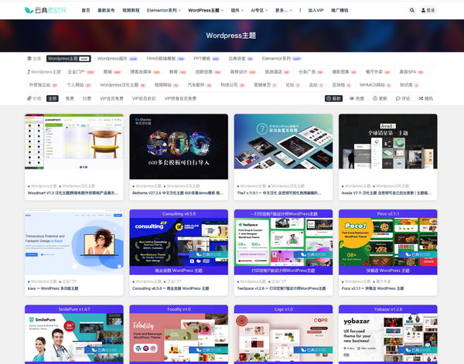
Task: Sort by 最新 clock icon button
Action: (x=333, y=98)
